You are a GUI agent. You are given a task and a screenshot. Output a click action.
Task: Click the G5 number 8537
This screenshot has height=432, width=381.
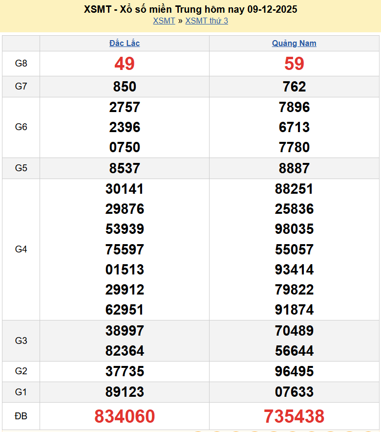click(125, 168)
